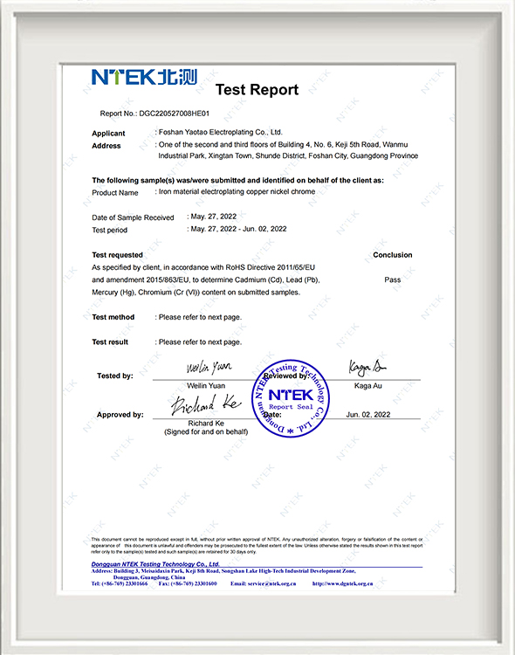The width and height of the screenshot is (515, 655).
Task: Click disclaimer paragraph starting 'This document cannot'
Action: (257, 546)
